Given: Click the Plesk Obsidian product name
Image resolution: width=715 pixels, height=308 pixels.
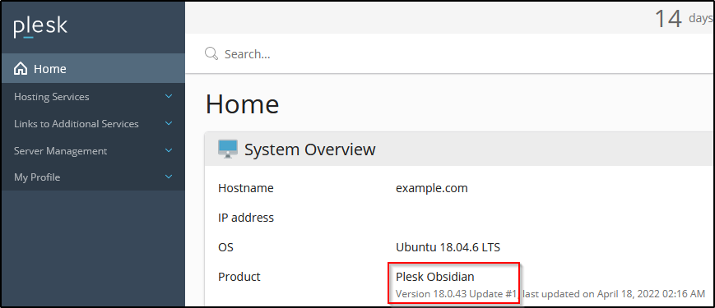Looking at the screenshot, I should point(435,276).
